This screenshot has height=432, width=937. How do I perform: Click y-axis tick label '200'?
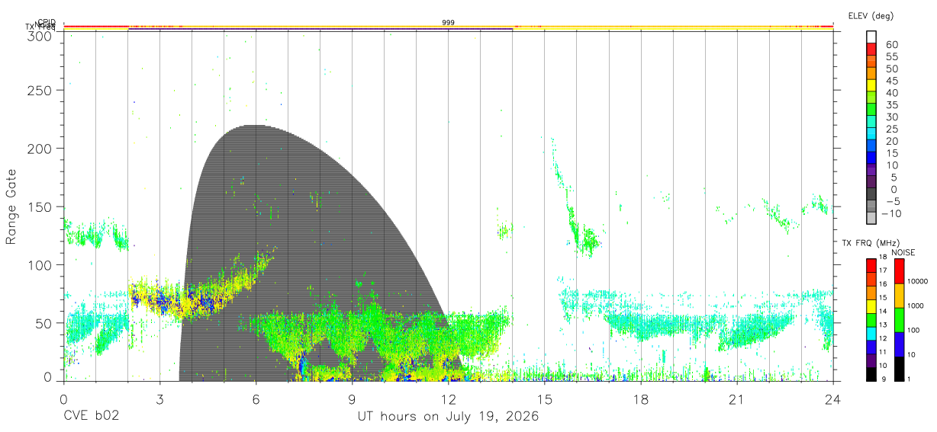(40, 148)
